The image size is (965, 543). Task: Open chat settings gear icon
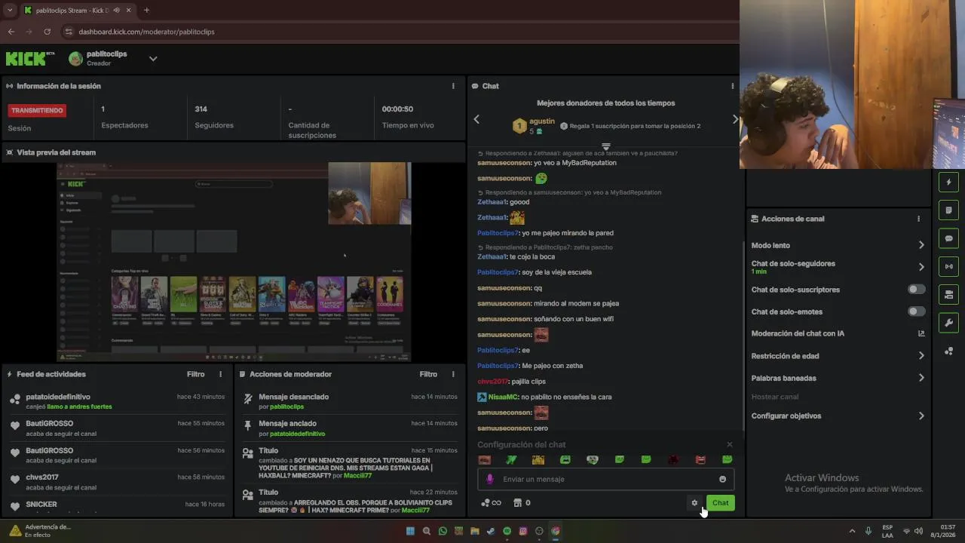tap(694, 503)
